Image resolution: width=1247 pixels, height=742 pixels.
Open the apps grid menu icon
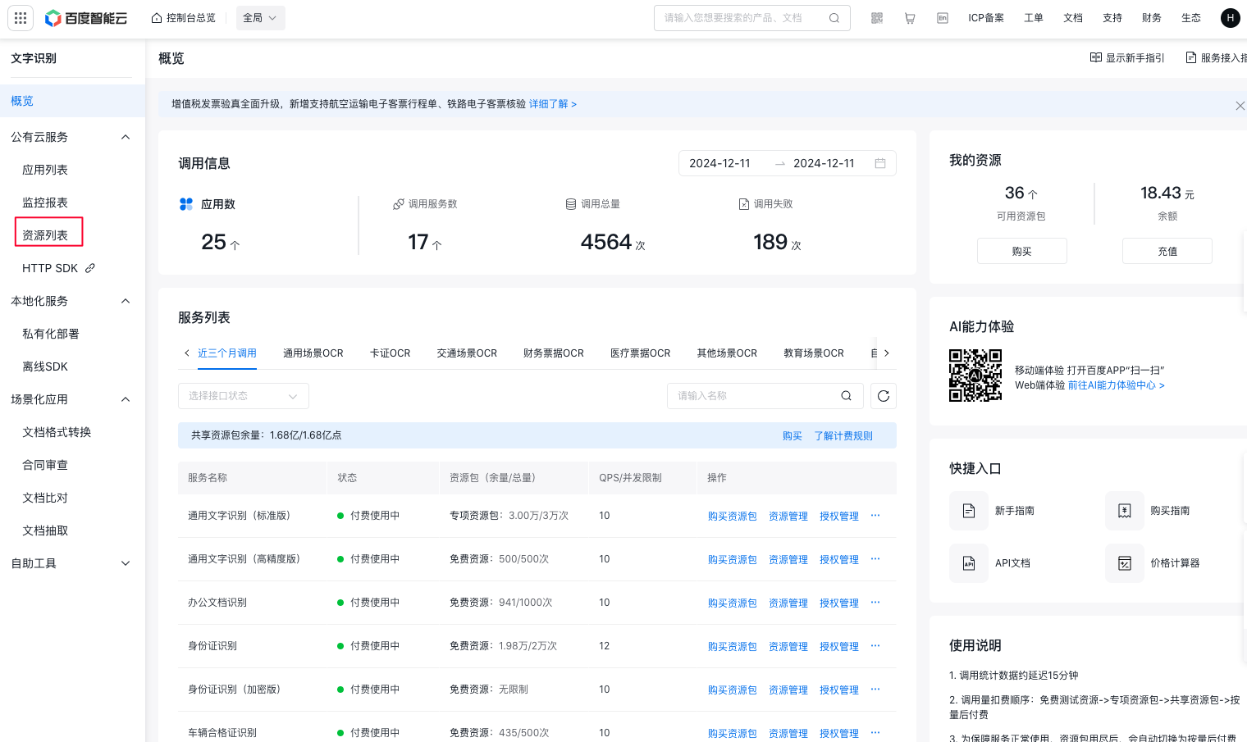21,18
